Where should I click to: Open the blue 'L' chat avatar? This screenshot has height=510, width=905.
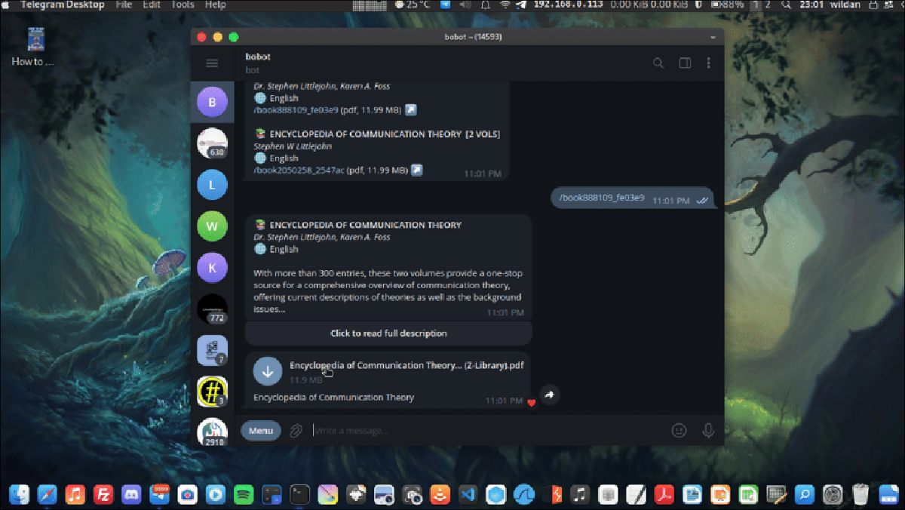pos(212,185)
